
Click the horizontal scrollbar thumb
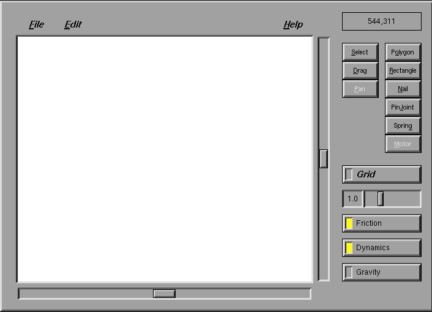(164, 294)
